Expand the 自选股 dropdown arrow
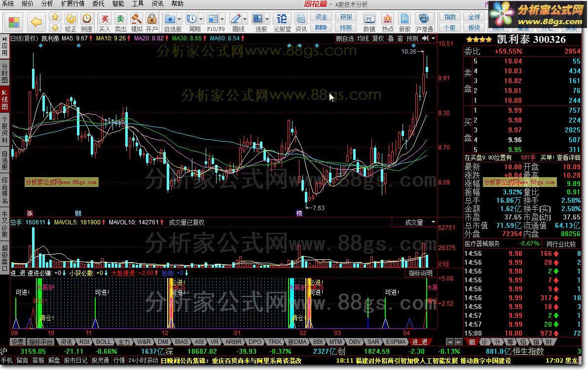 click(x=179, y=19)
